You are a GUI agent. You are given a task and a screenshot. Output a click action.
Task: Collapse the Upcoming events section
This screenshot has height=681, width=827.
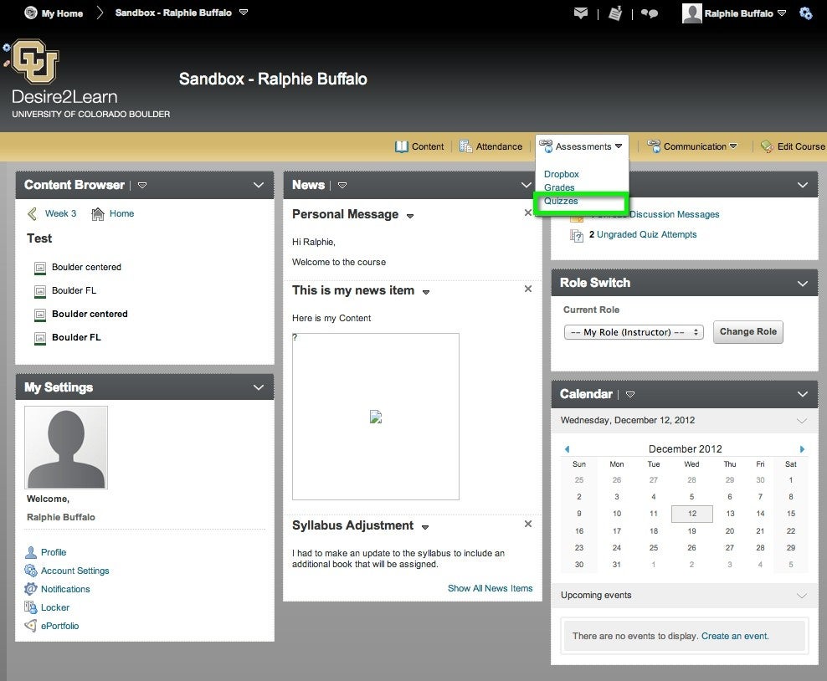[802, 596]
